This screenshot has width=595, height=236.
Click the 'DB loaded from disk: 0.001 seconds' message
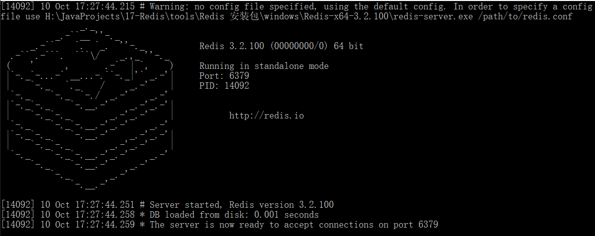click(x=234, y=215)
